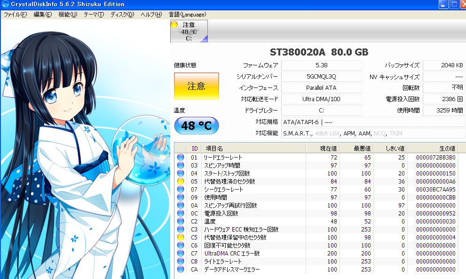The image size is (466, 279).
Task: Click the 48 °C temperature indicator
Action: point(197,126)
